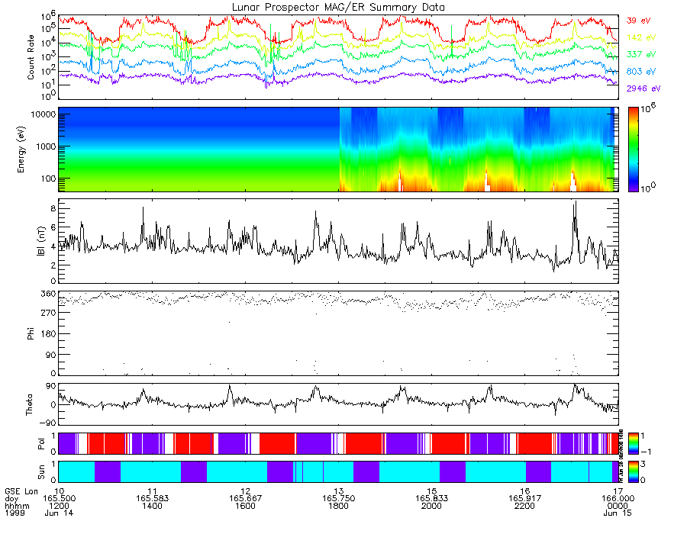This screenshot has height=534, width=687.
Task: Click the 39 eV red legend label
Action: pyautogui.click(x=638, y=21)
